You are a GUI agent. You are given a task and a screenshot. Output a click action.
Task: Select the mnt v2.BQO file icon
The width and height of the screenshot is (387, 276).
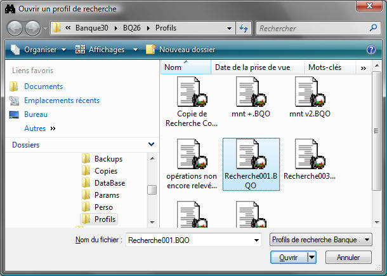[x=307, y=93]
